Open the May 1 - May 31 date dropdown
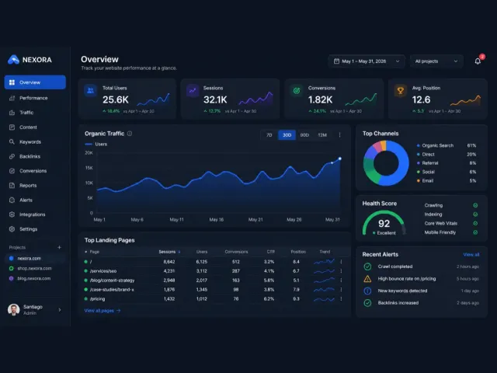Viewport: 497px width, 373px height. 367,61
